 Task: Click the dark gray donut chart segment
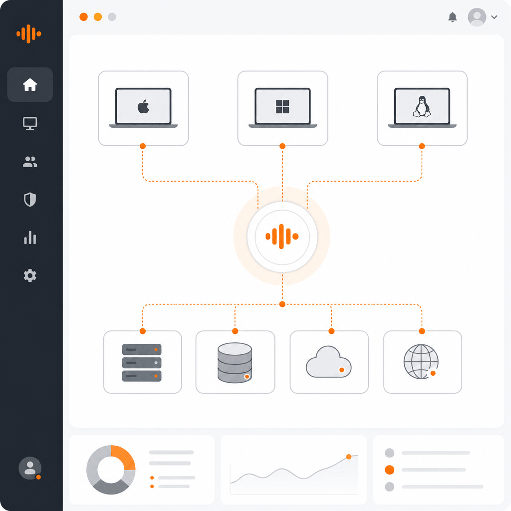click(111, 488)
